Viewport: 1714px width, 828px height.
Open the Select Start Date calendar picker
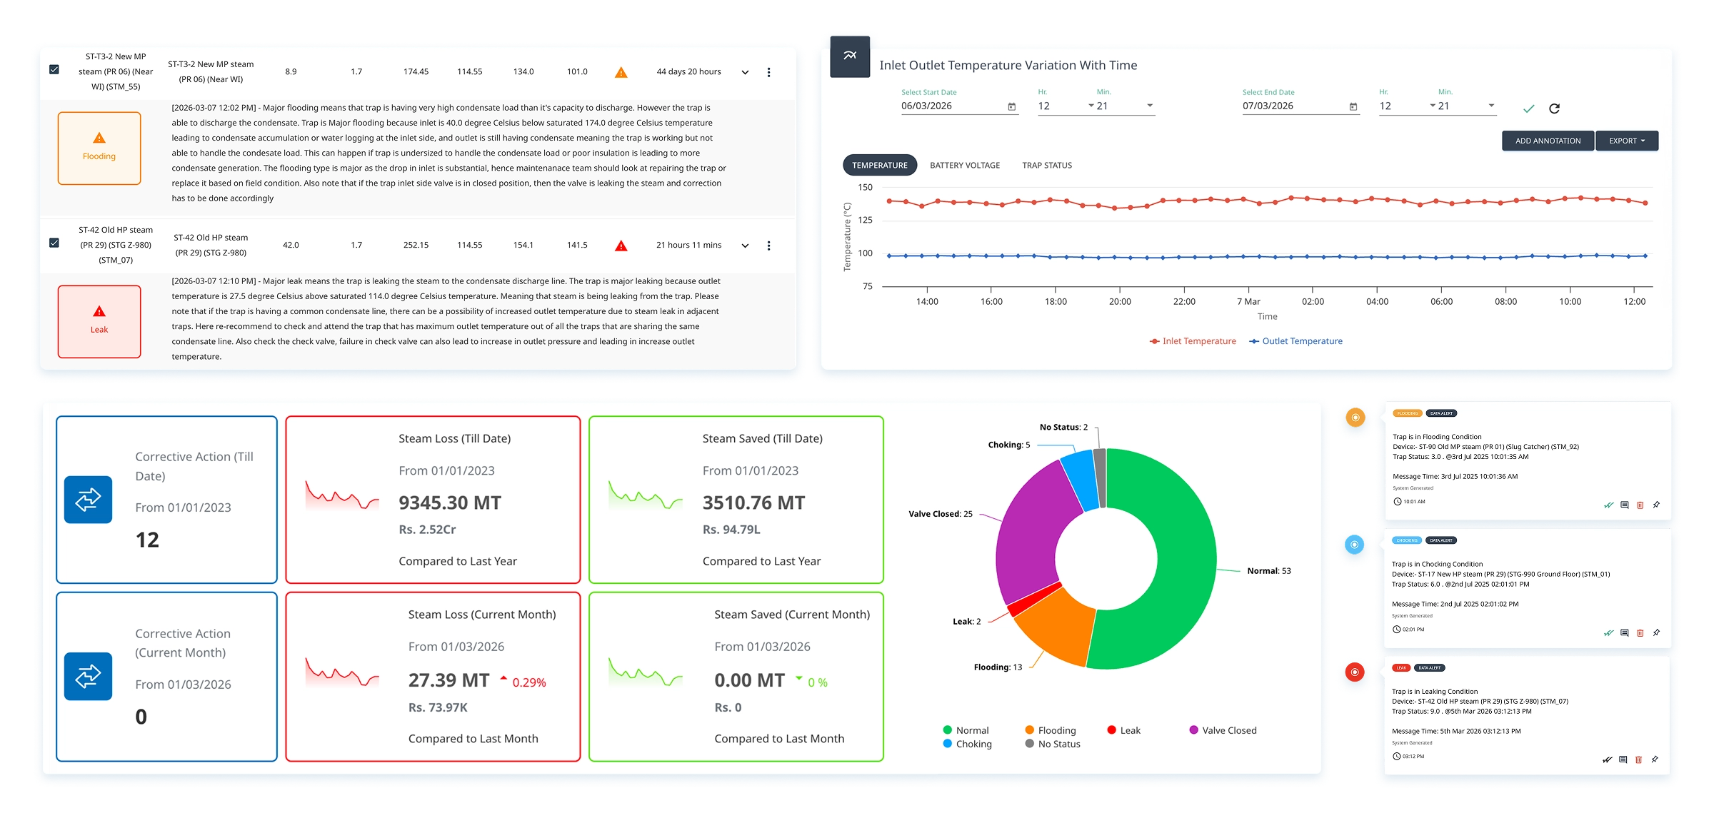[1011, 106]
